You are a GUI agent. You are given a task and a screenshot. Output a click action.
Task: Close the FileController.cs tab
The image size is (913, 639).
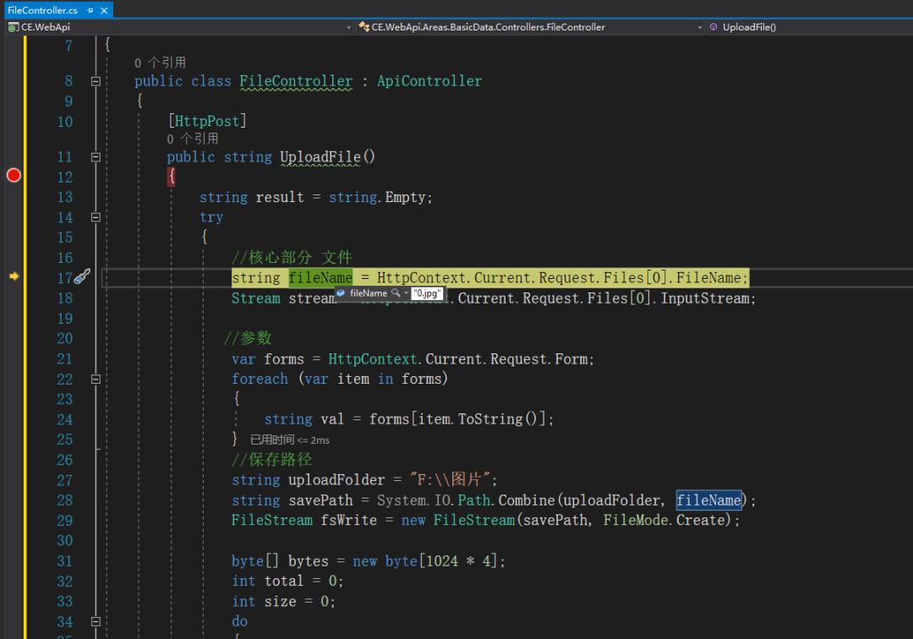pyautogui.click(x=104, y=10)
